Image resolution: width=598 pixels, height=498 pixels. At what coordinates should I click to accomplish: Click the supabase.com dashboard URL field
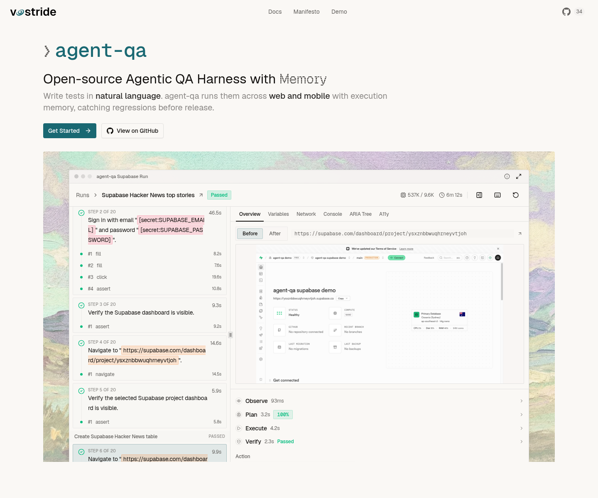[x=403, y=234]
